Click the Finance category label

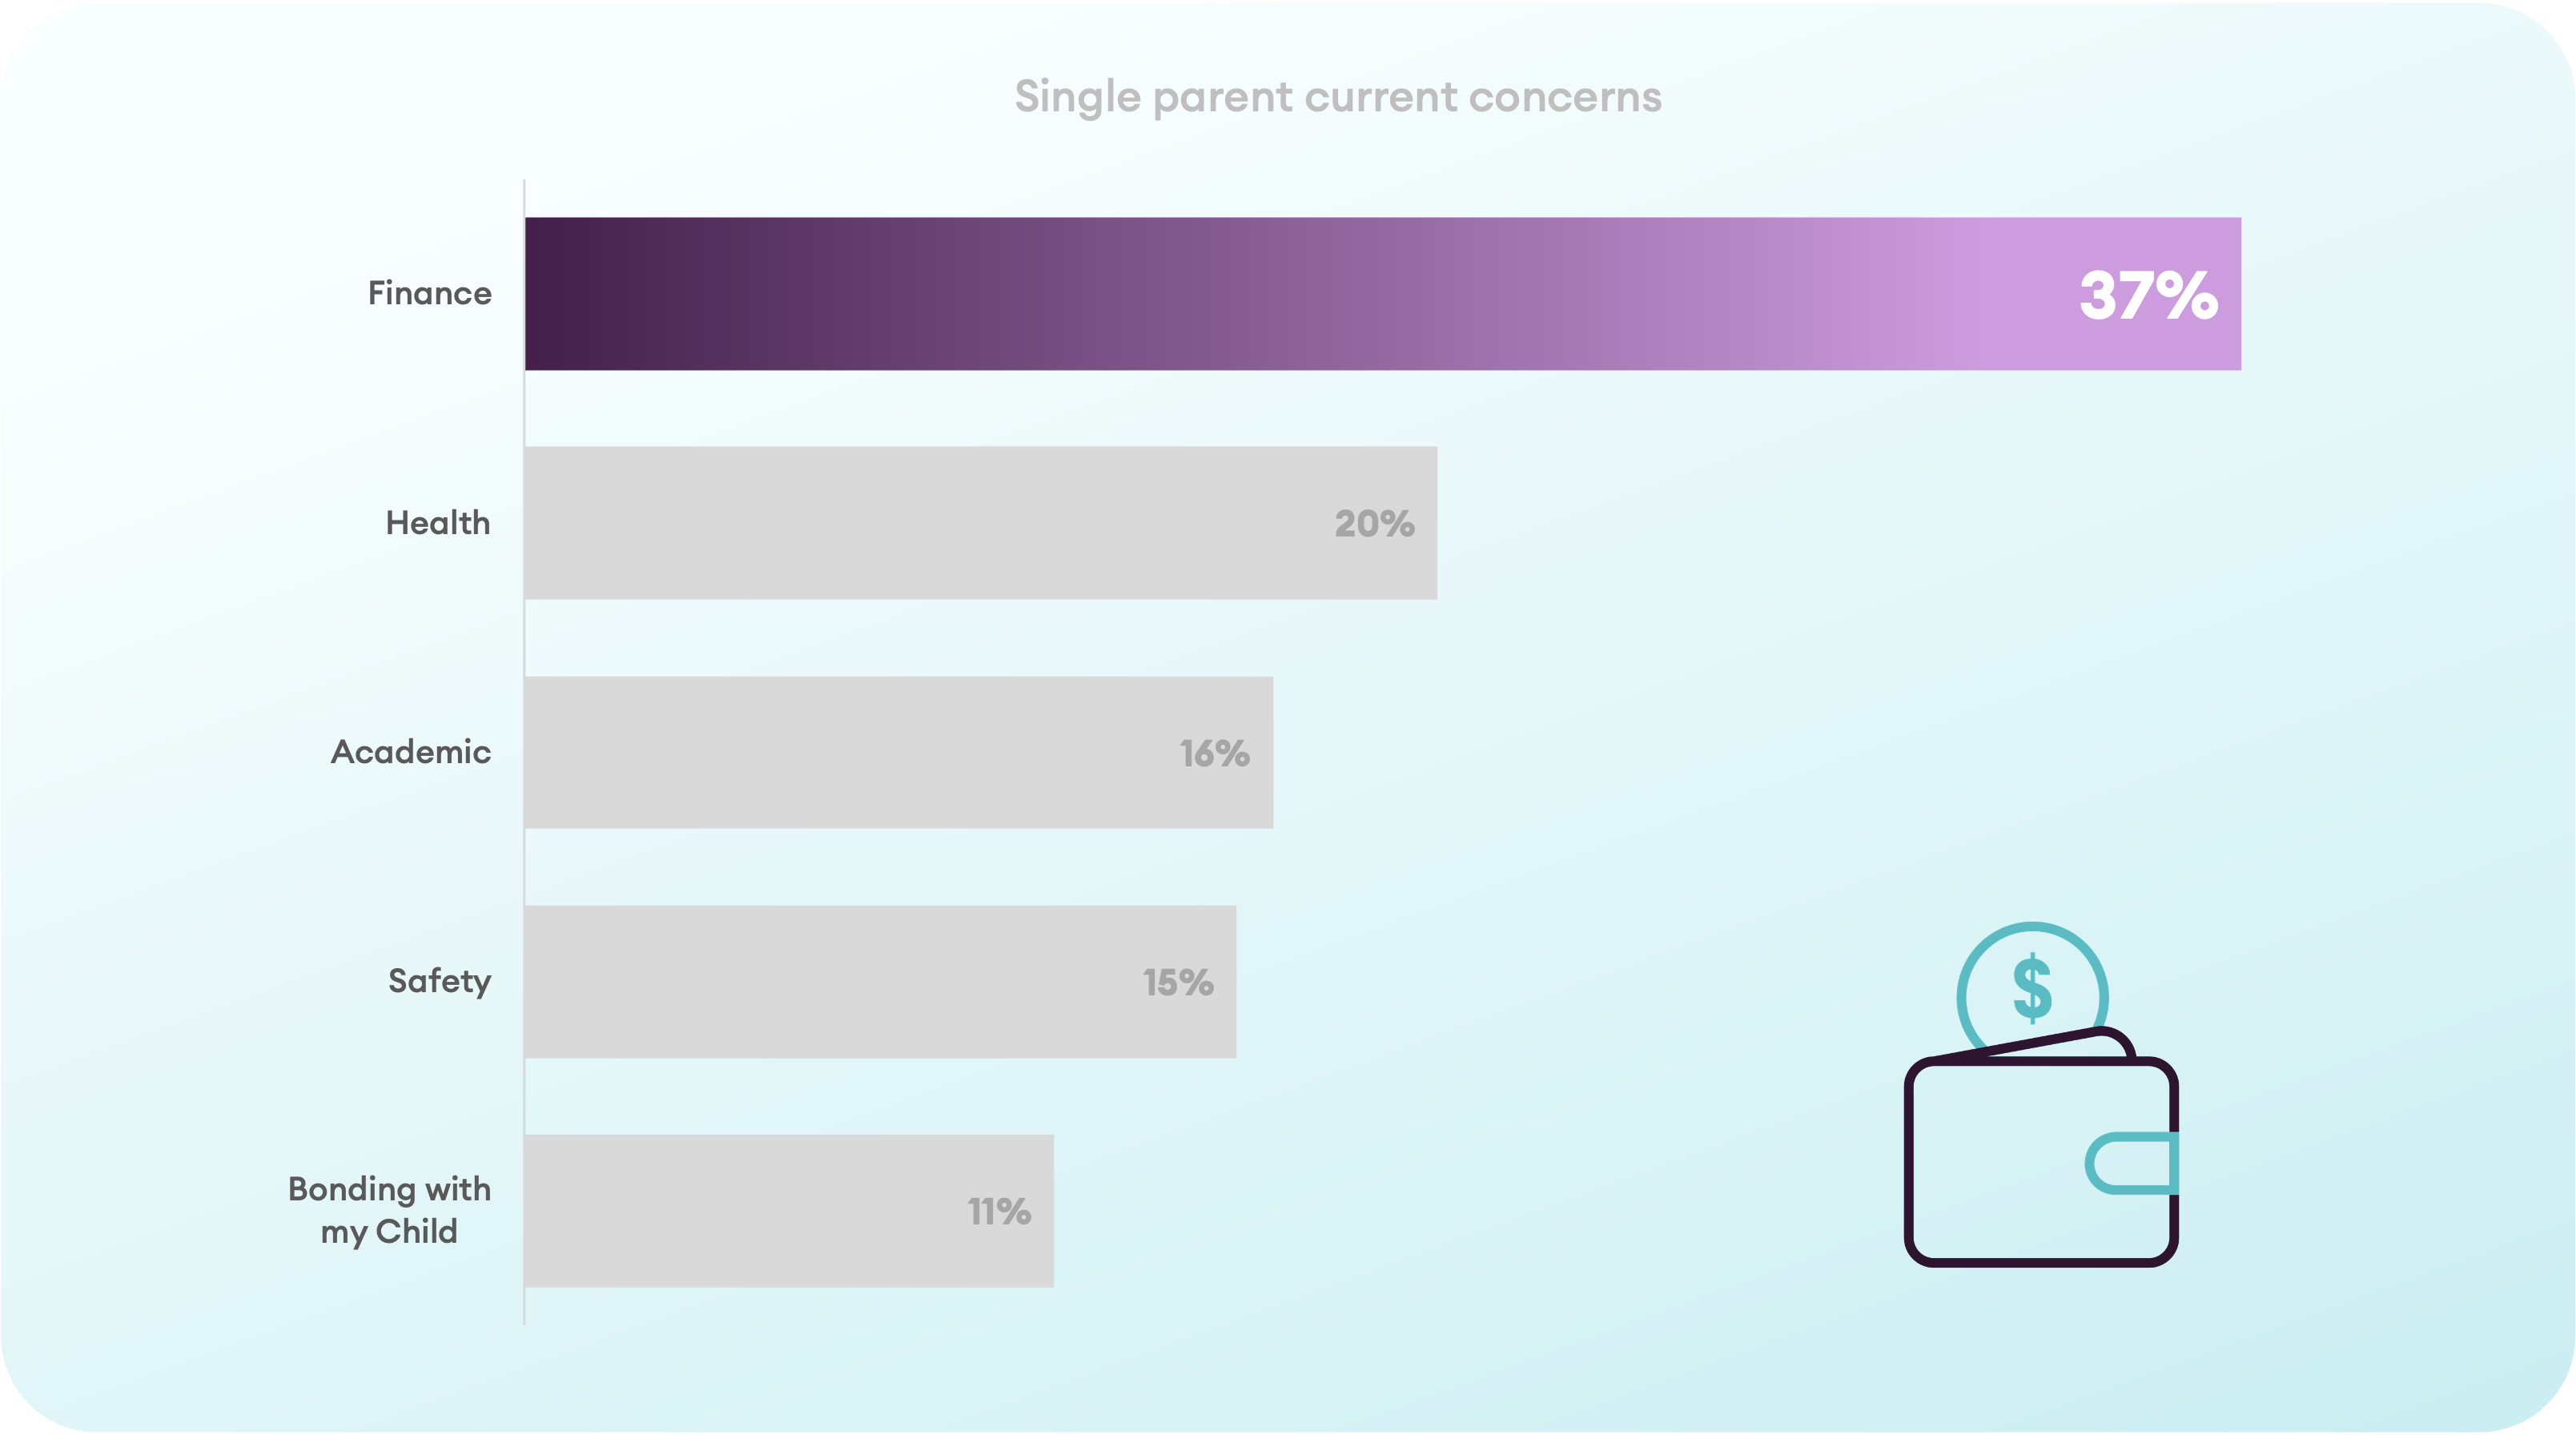click(430, 293)
